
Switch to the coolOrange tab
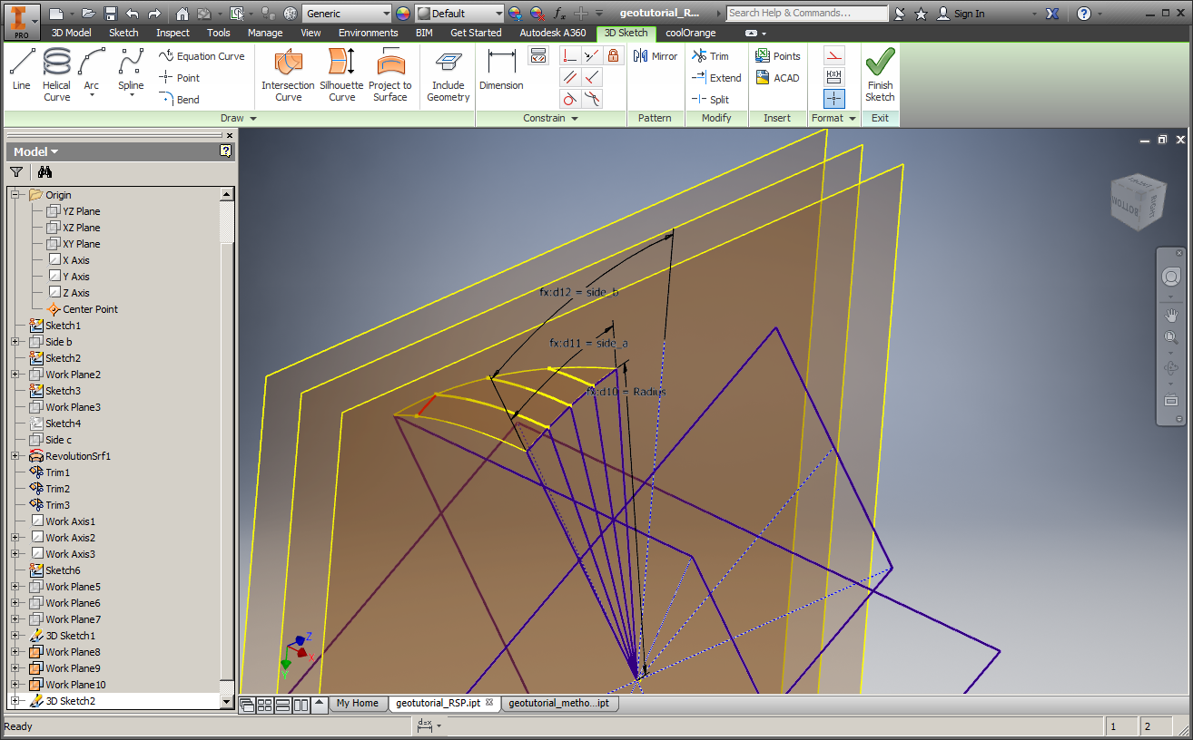coord(690,33)
